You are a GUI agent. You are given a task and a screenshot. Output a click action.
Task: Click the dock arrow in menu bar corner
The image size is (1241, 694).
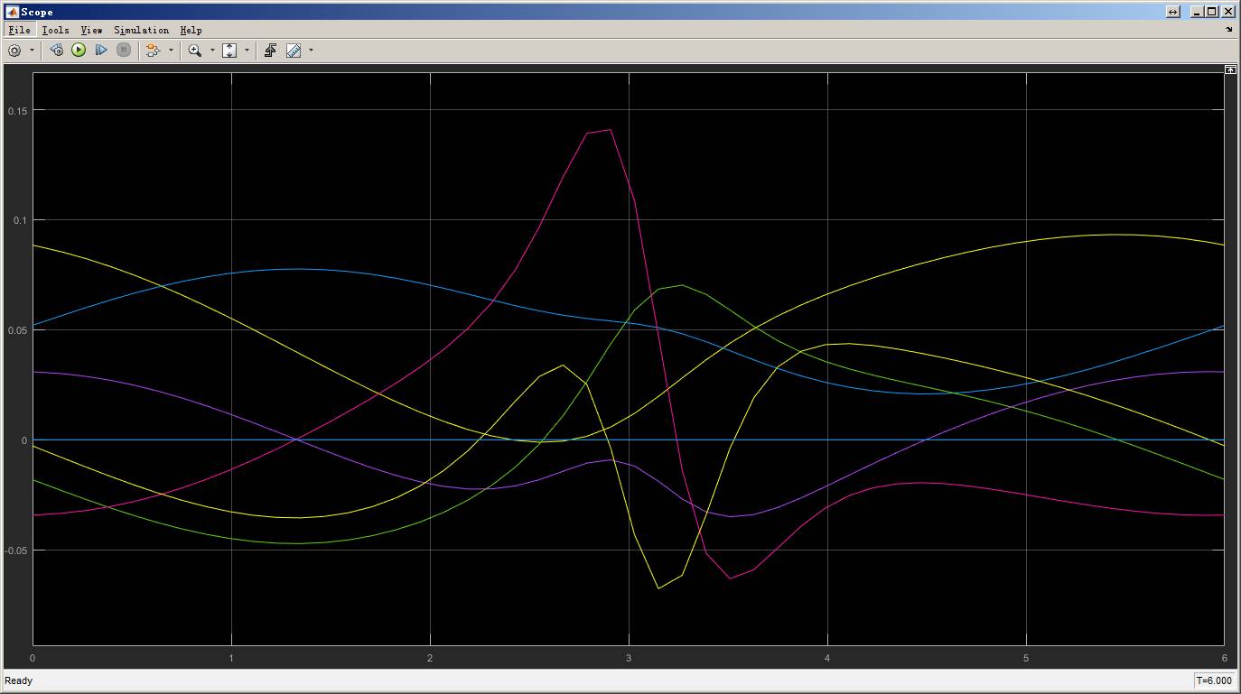coord(1228,30)
